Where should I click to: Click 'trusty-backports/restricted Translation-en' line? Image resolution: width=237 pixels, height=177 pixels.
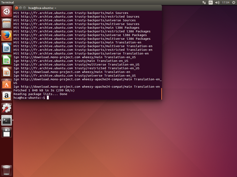click(83, 50)
